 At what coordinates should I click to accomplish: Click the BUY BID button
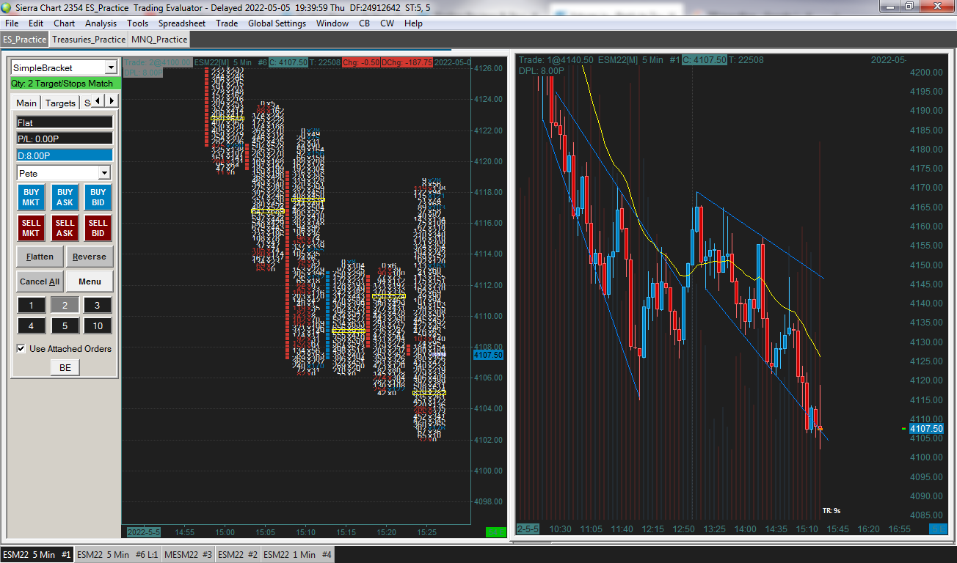[x=98, y=198]
